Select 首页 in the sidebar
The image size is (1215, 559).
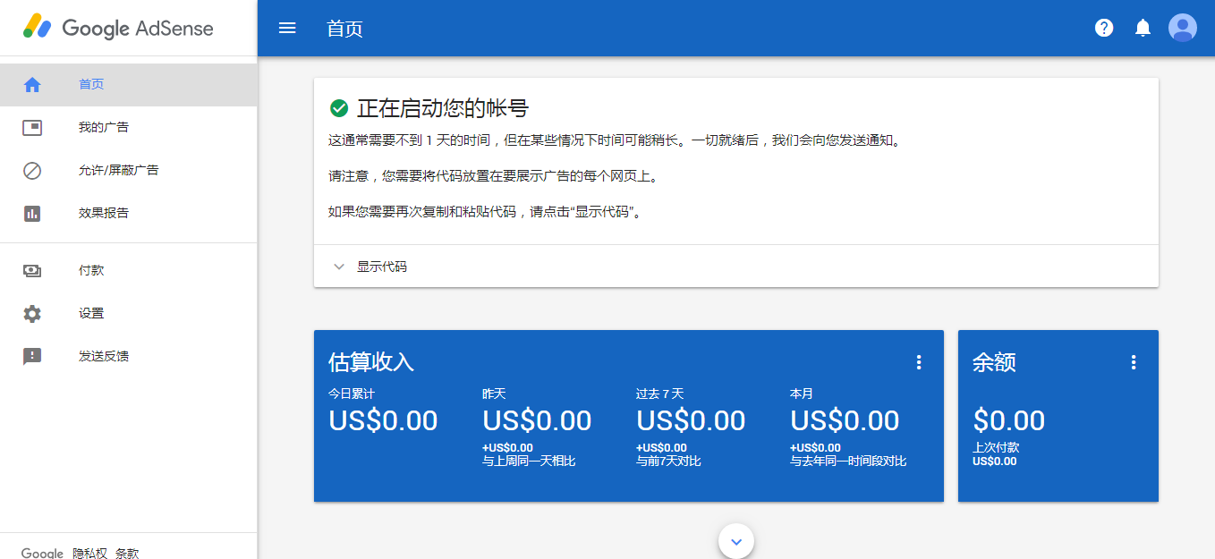click(x=91, y=85)
